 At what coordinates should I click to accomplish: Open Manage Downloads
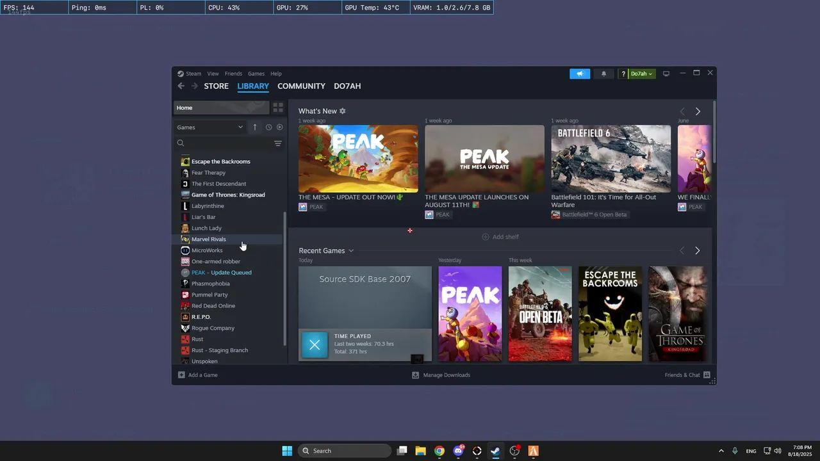(x=441, y=375)
